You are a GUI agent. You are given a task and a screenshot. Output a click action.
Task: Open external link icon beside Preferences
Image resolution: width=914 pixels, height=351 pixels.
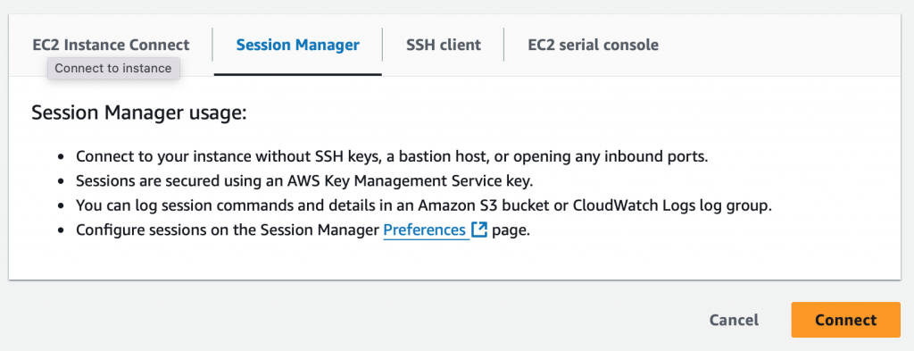click(479, 230)
